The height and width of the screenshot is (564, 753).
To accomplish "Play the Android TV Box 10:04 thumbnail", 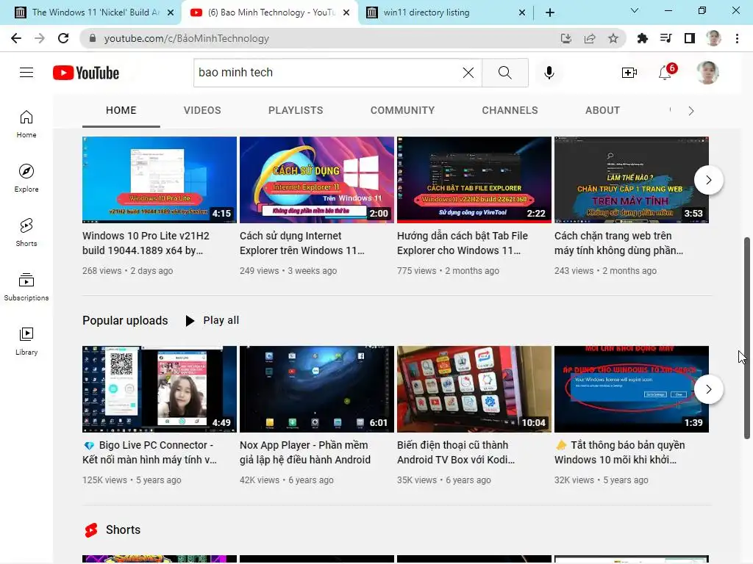I will point(474,389).
